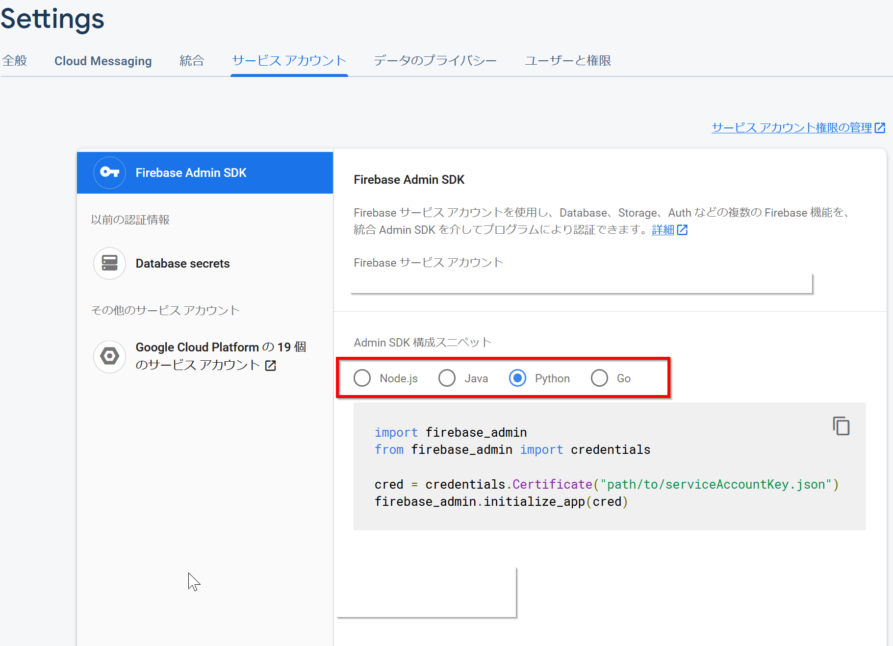Click the Google Cloud Platform hexagon icon
This screenshot has height=646, width=893.
109,356
